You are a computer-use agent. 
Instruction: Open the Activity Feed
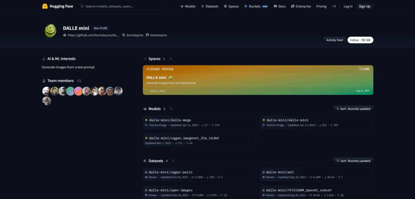[334, 40]
